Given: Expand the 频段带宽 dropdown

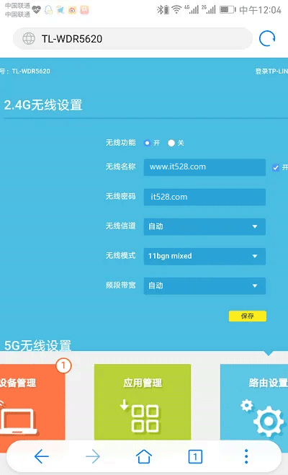Looking at the screenshot, I should pos(204,285).
